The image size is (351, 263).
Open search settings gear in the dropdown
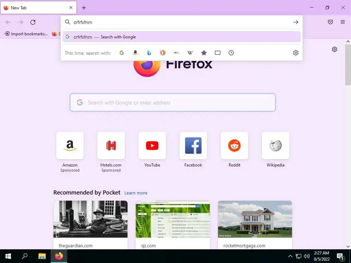pyautogui.click(x=296, y=53)
